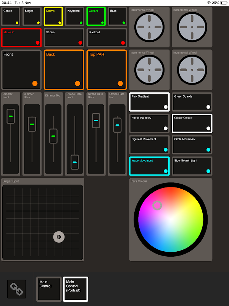Viewport: 229px width, 306px height.
Task: Click the Pars Colour picker ring marker
Action: 157,205
